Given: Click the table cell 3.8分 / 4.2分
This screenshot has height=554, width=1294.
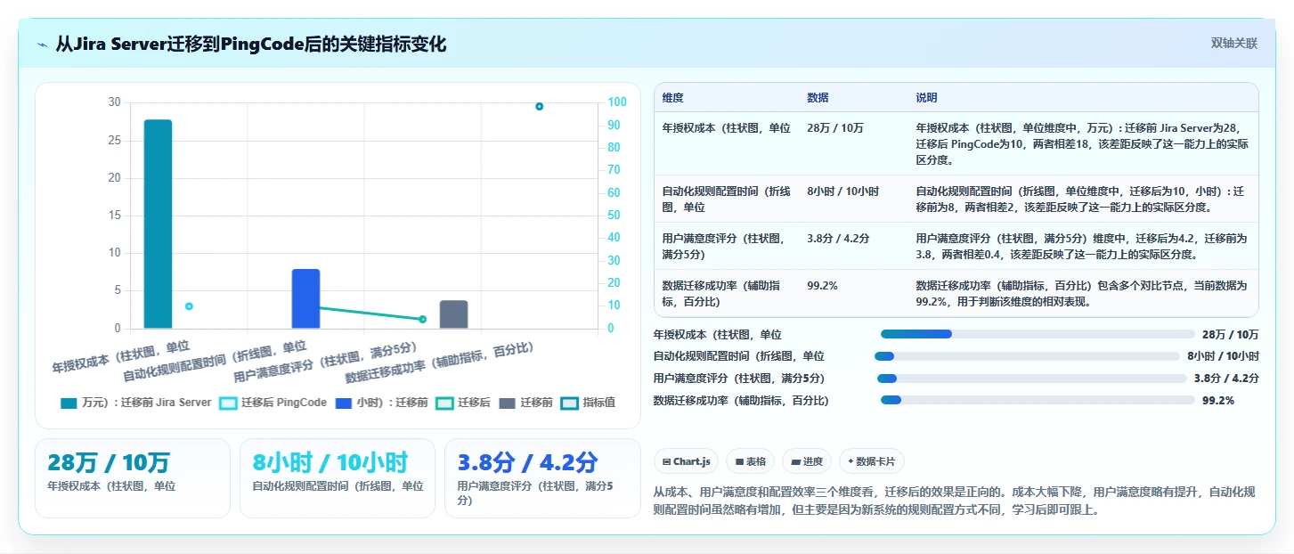Looking at the screenshot, I should (838, 239).
